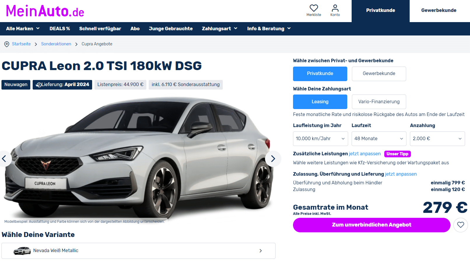Select Privatkunde customer type option

coord(320,74)
